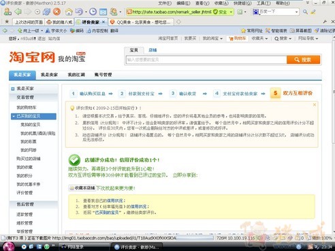The height and width of the screenshot is (251, 335).
Task: Click the undo closed tab icon
Action: point(79,12)
